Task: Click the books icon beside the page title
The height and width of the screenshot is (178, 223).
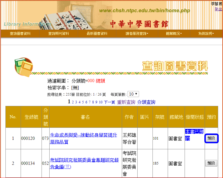Action: pos(24,67)
